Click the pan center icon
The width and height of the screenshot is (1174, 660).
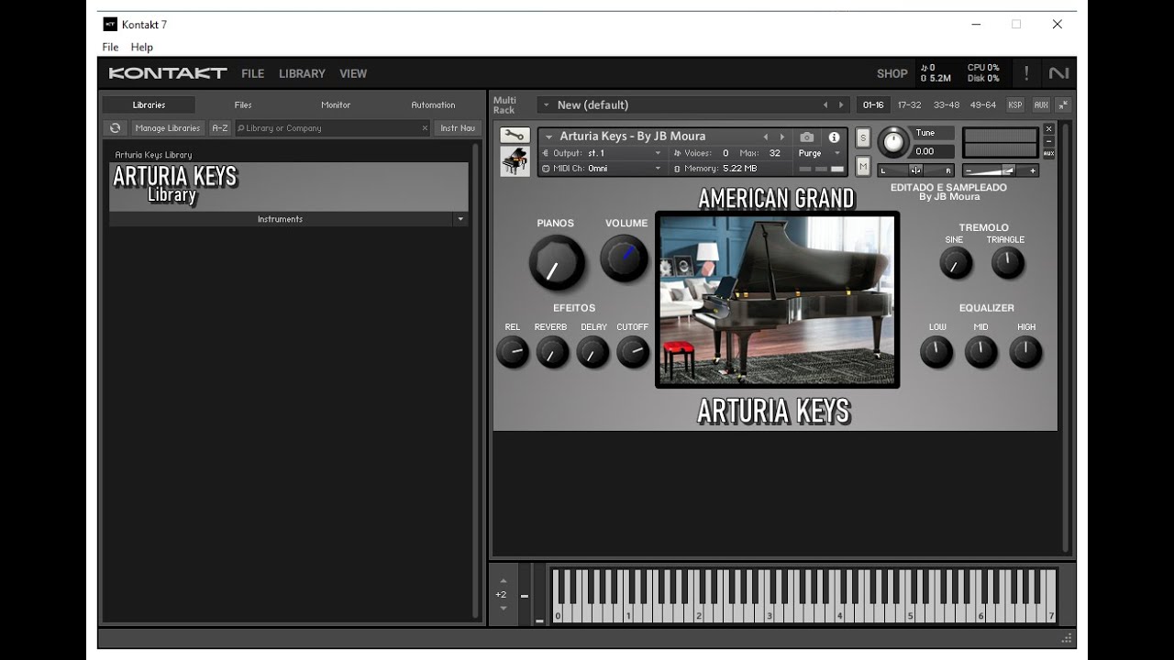point(915,170)
